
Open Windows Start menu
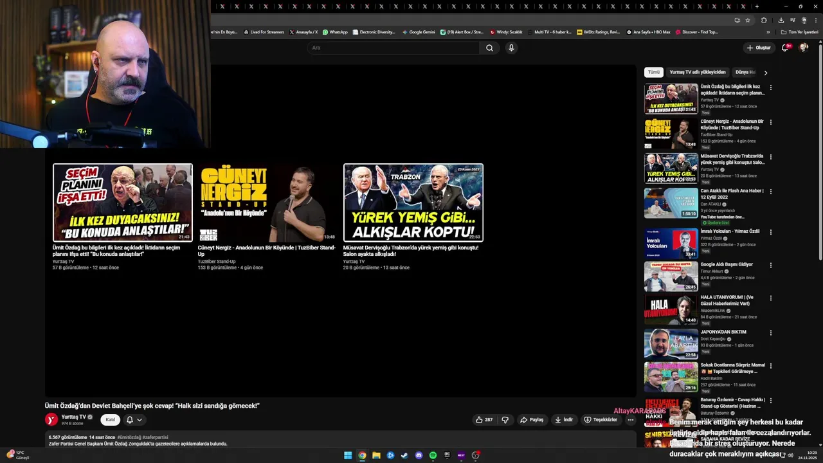pos(348,455)
